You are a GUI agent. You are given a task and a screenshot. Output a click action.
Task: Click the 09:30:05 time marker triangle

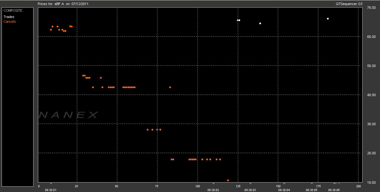(312, 183)
